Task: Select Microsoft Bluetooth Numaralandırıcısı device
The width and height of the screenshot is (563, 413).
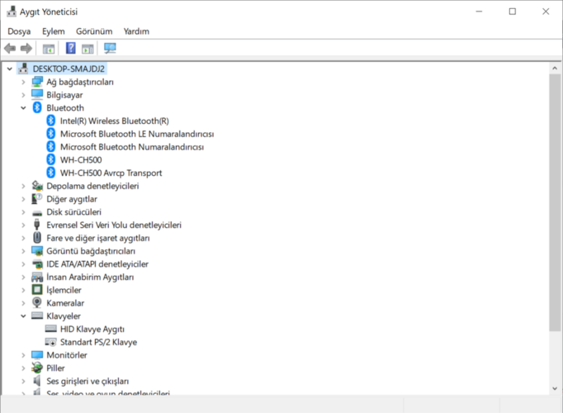Action: (x=132, y=147)
